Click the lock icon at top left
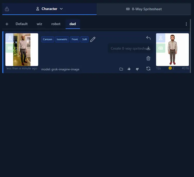The image size is (194, 177). pyautogui.click(x=7, y=9)
